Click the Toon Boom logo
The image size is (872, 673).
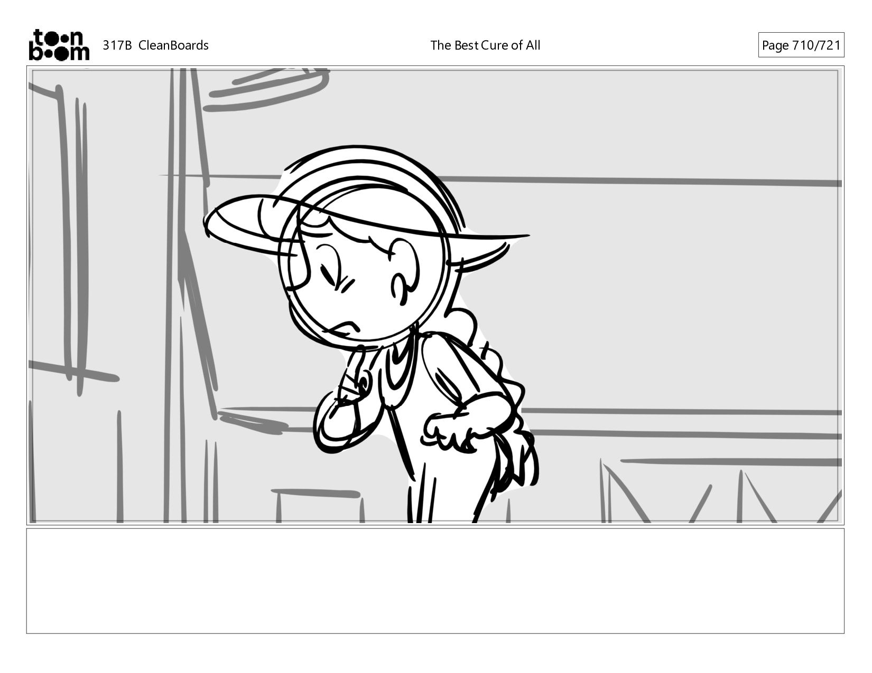[59, 45]
